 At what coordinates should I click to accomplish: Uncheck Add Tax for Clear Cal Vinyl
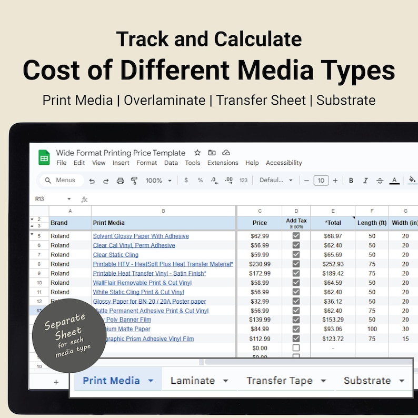[296, 245]
